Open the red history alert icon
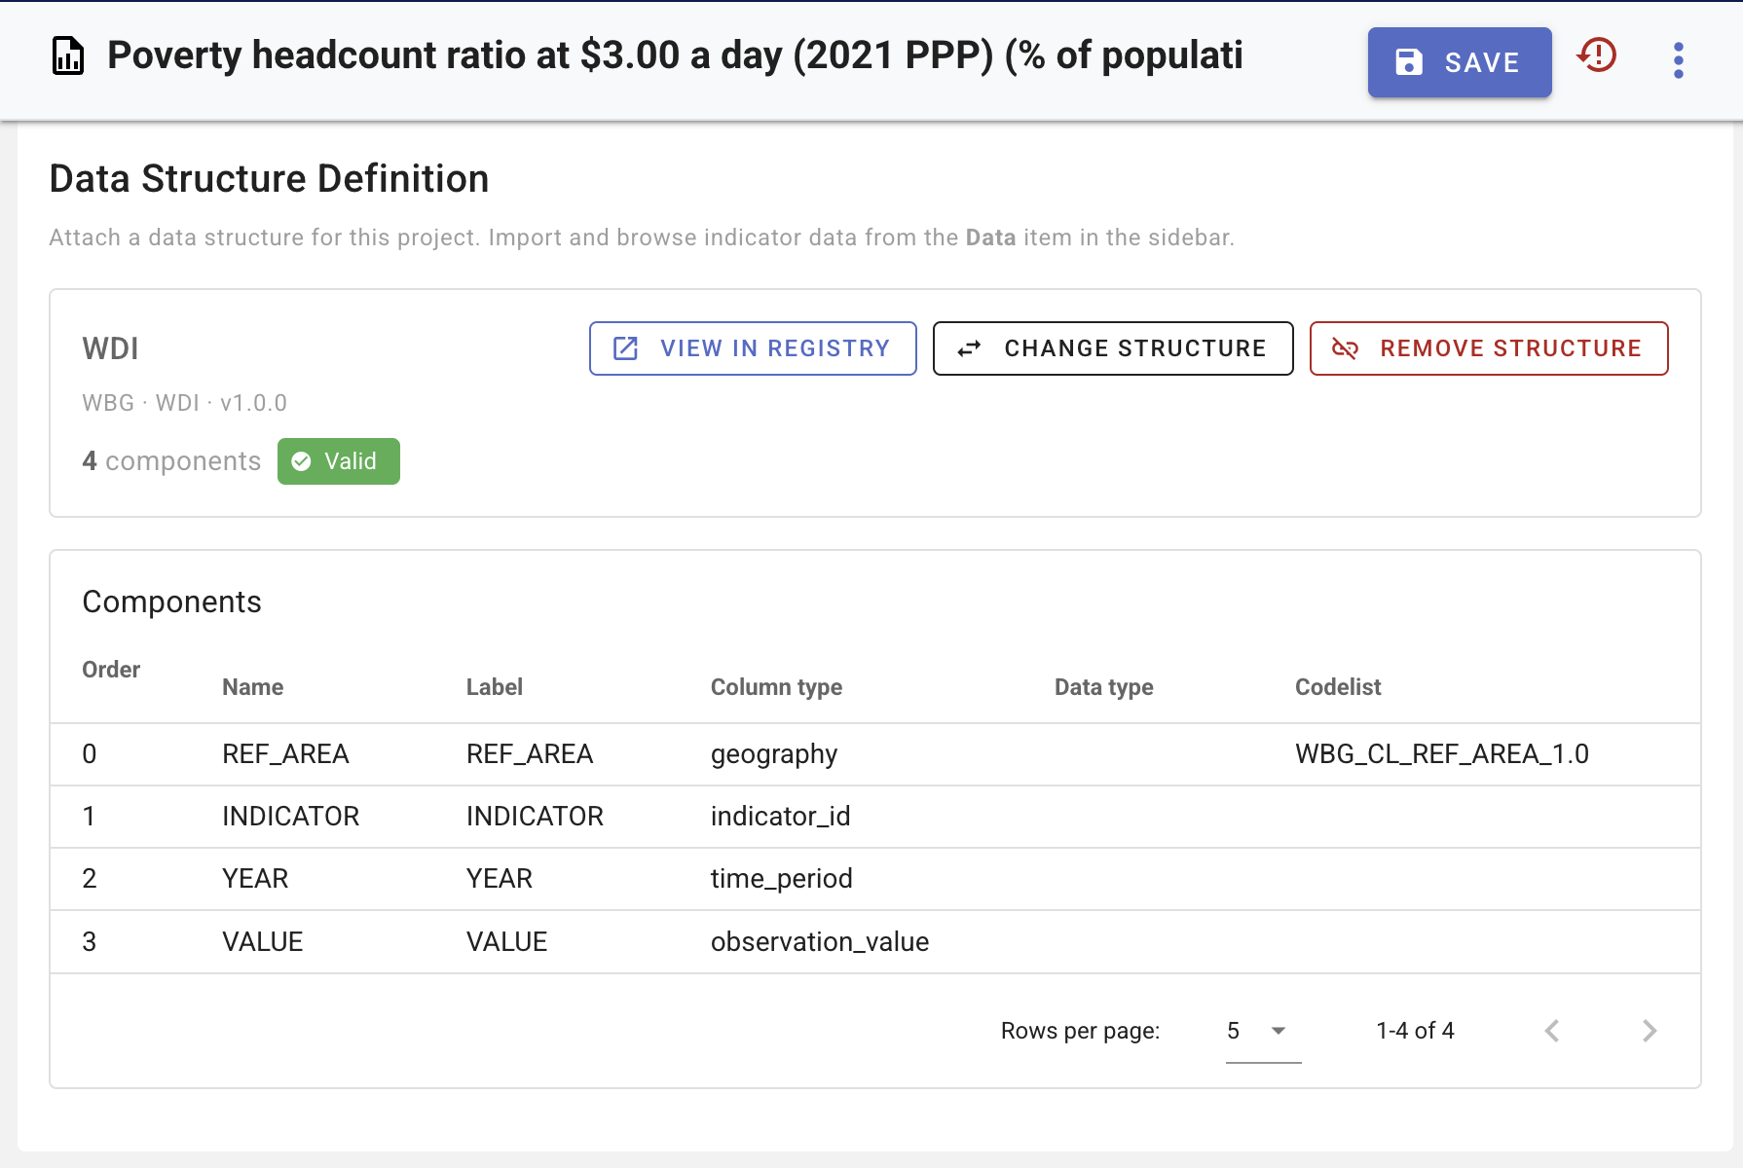 pyautogui.click(x=1598, y=55)
